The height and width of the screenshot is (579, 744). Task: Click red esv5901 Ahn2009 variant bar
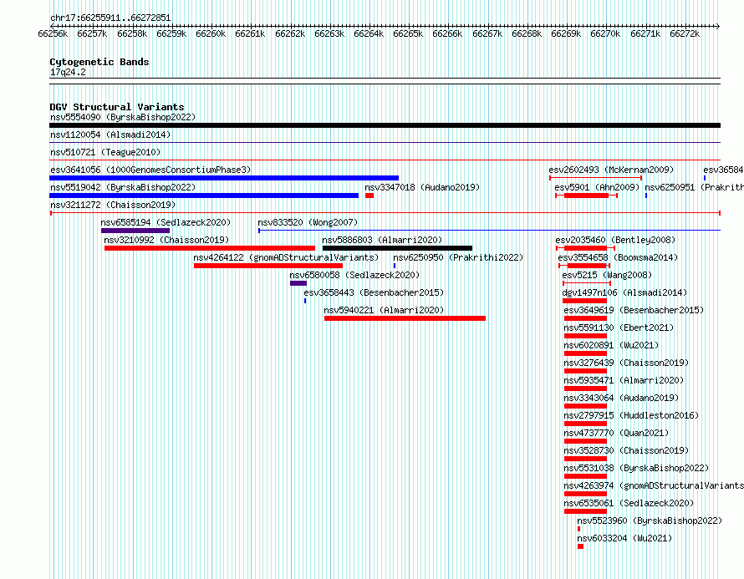point(587,196)
